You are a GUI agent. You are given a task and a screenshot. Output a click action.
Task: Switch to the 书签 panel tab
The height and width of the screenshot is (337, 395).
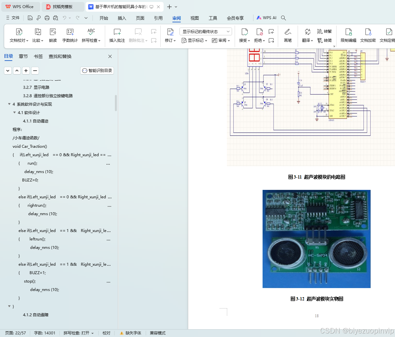tap(38, 56)
